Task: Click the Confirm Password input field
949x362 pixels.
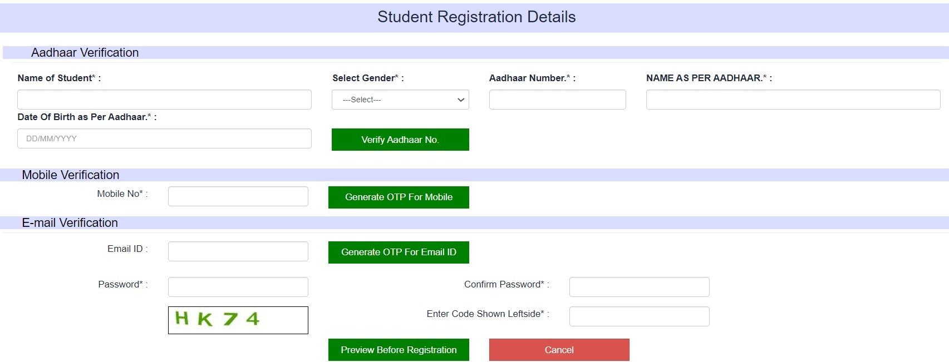Action: (638, 286)
